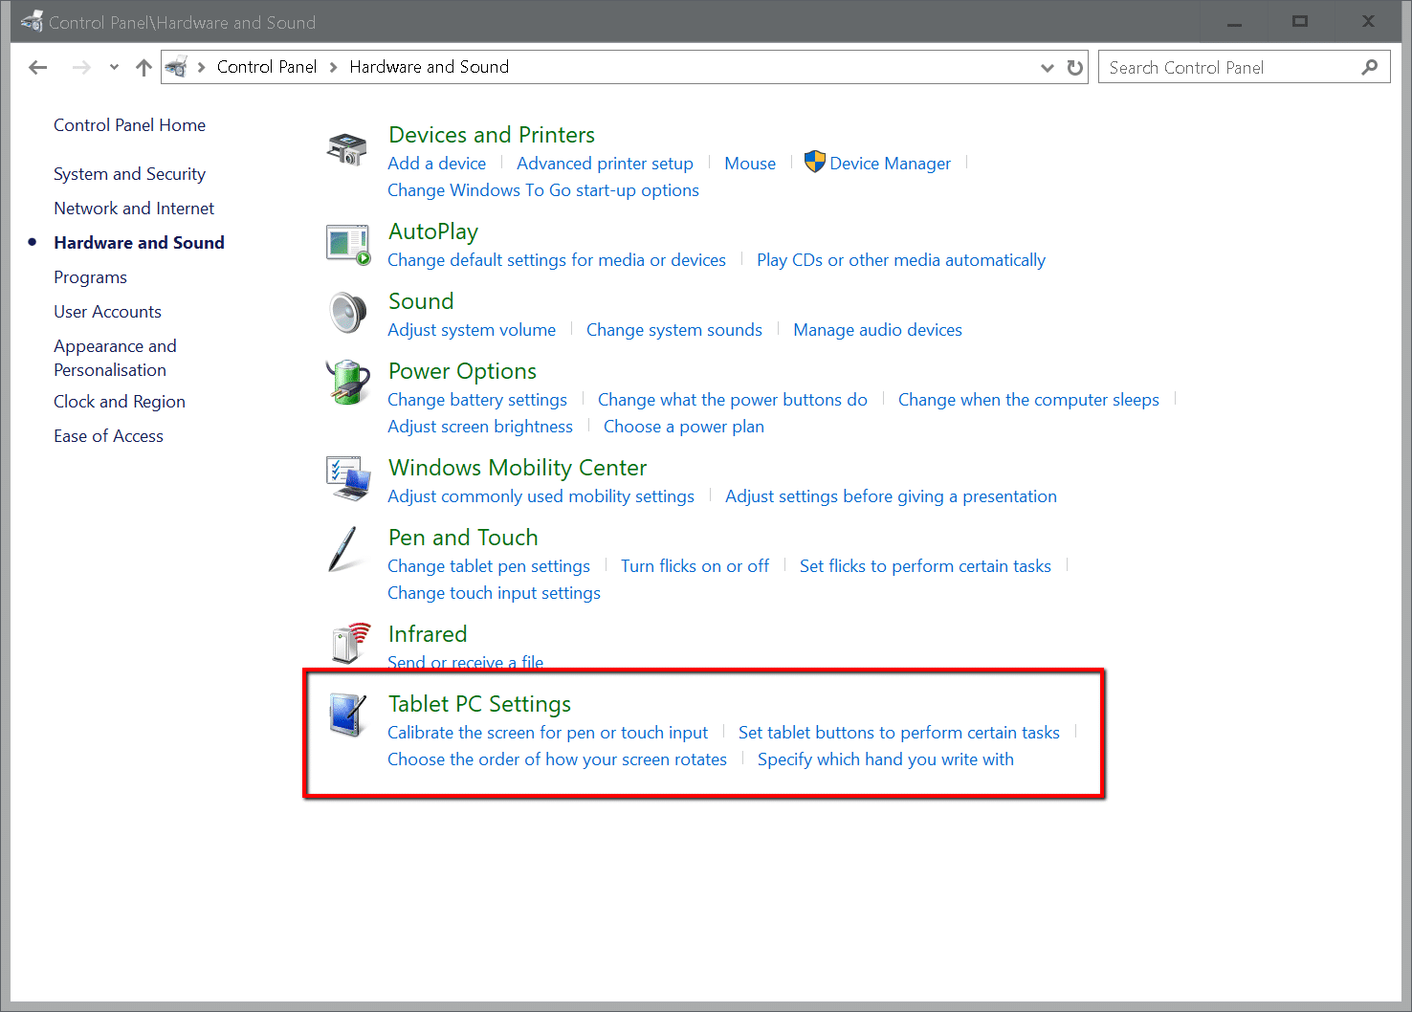Open the Infrared category icon
Viewport: 1412px width, 1012px height.
coord(350,644)
